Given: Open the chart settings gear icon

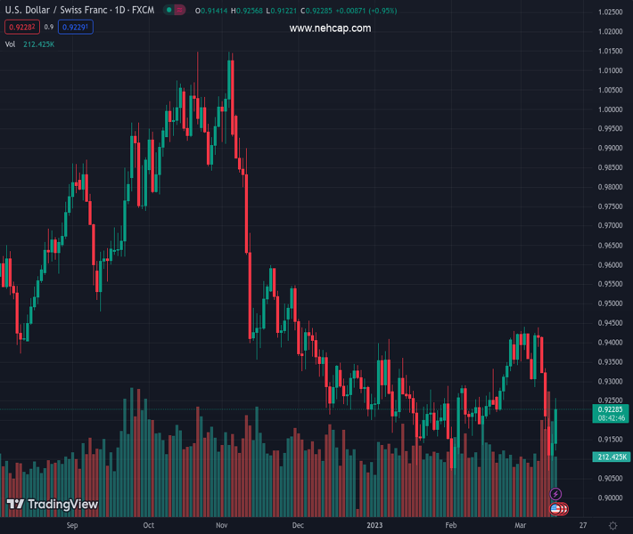Looking at the screenshot, I should coord(612,525).
